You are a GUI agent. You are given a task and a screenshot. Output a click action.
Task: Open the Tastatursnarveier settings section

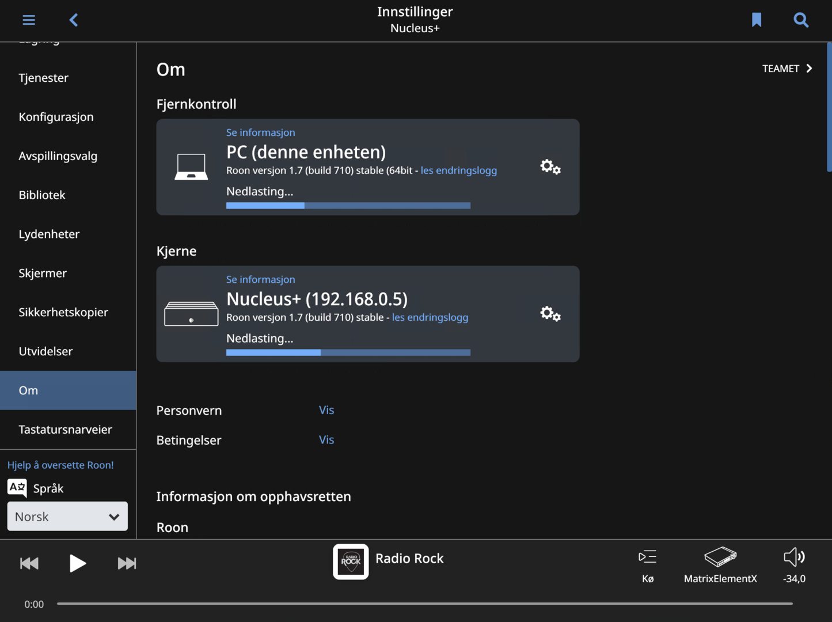pyautogui.click(x=68, y=430)
